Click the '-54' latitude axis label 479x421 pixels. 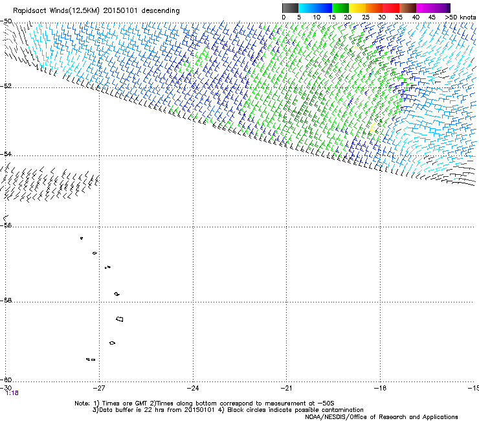click(x=6, y=154)
